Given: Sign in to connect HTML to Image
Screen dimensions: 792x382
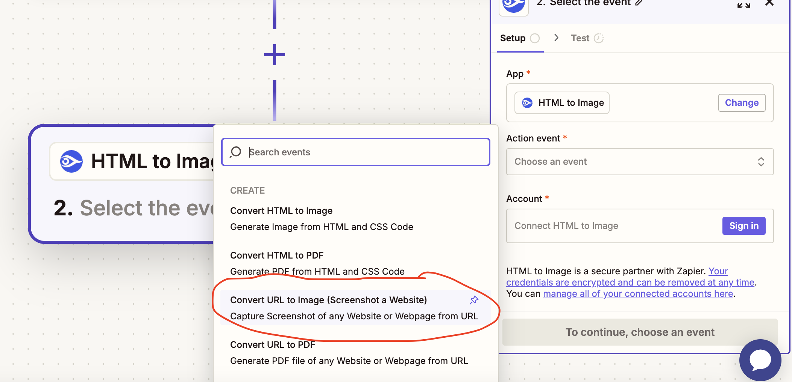Looking at the screenshot, I should coord(743,226).
